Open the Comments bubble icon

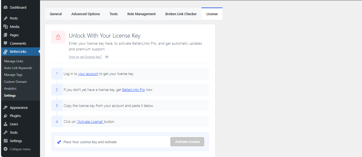[x=6, y=43]
